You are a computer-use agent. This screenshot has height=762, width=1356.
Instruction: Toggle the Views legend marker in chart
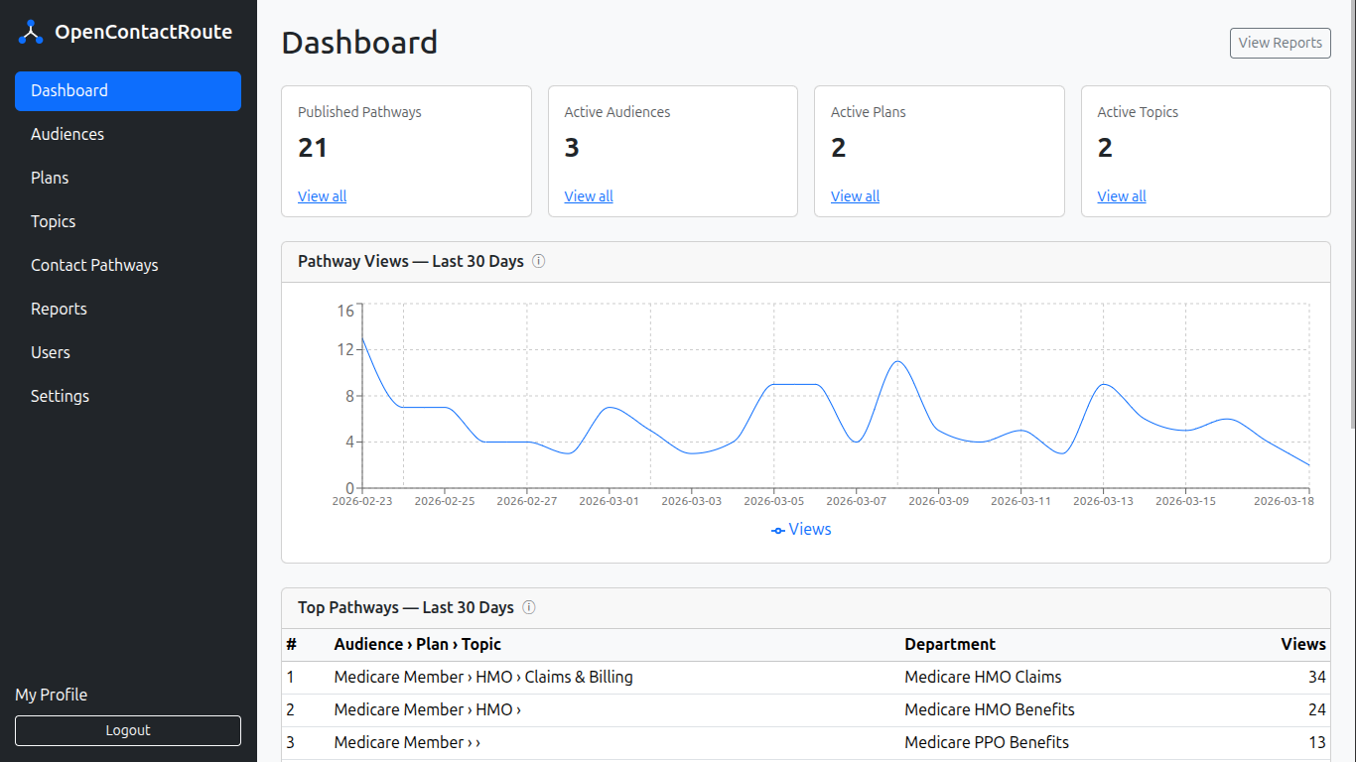(778, 530)
